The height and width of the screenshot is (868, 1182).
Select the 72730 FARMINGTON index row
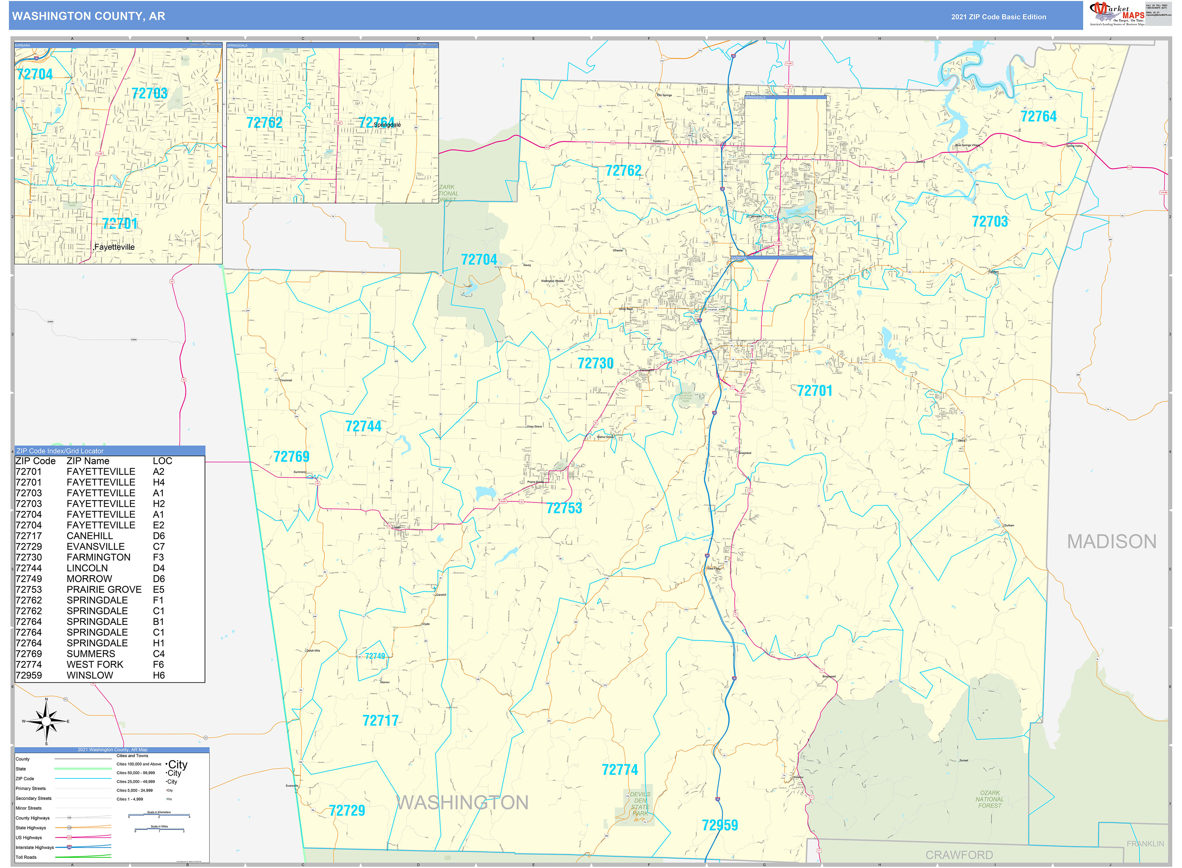(110, 558)
